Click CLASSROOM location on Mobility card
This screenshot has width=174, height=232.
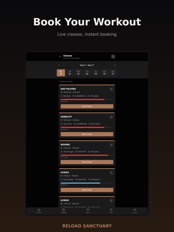pyautogui.click(x=80, y=124)
